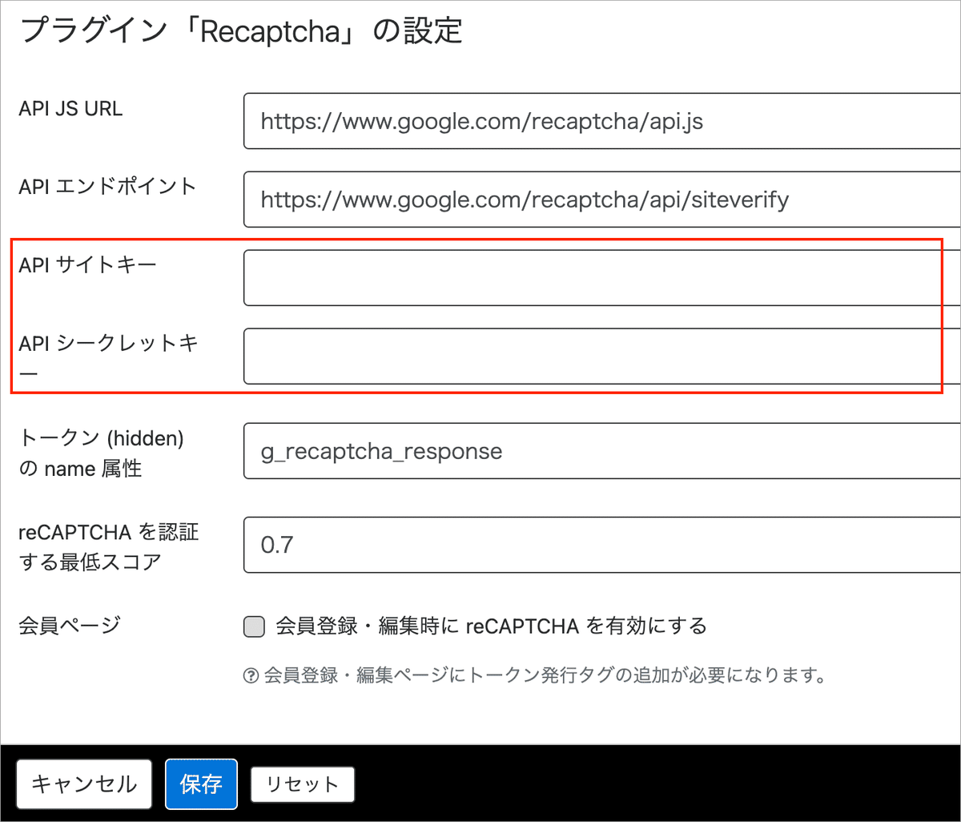
Task: Enable reCAPTCHA on 会員登録・編集時 checkbox
Action: tap(254, 627)
